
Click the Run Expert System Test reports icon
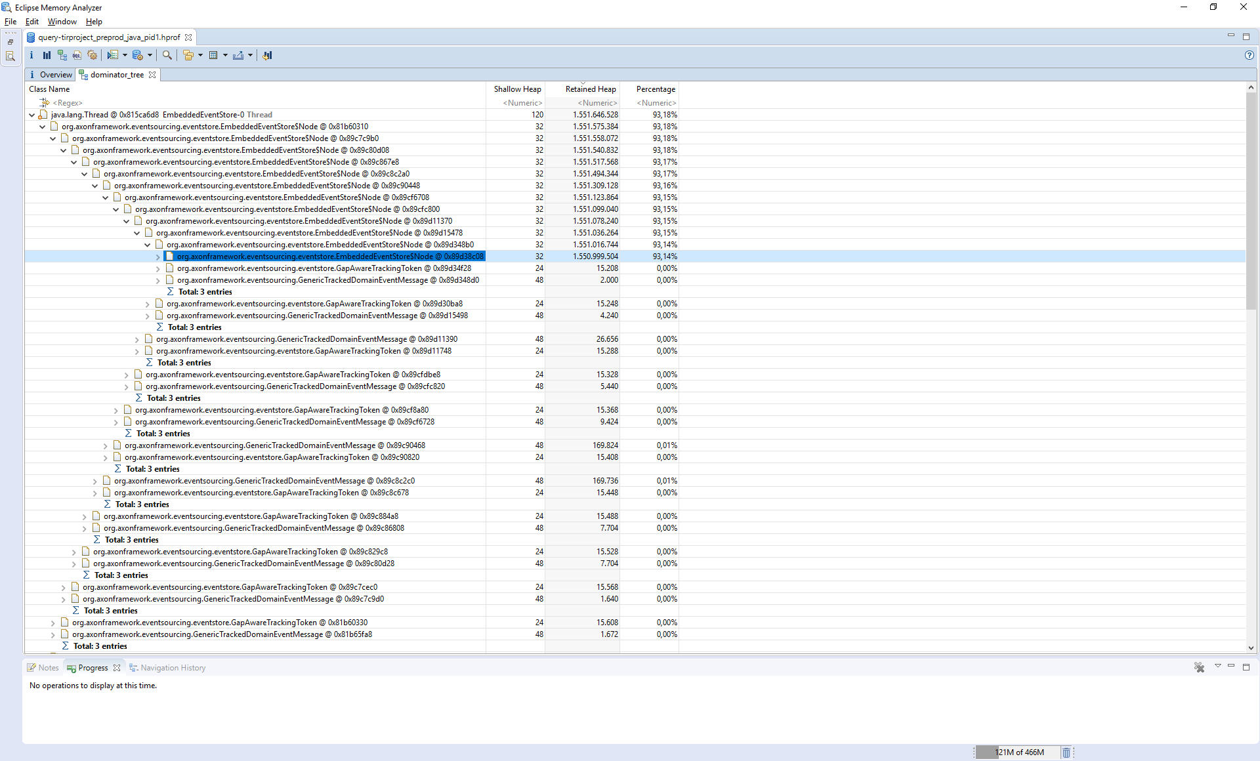coord(113,55)
